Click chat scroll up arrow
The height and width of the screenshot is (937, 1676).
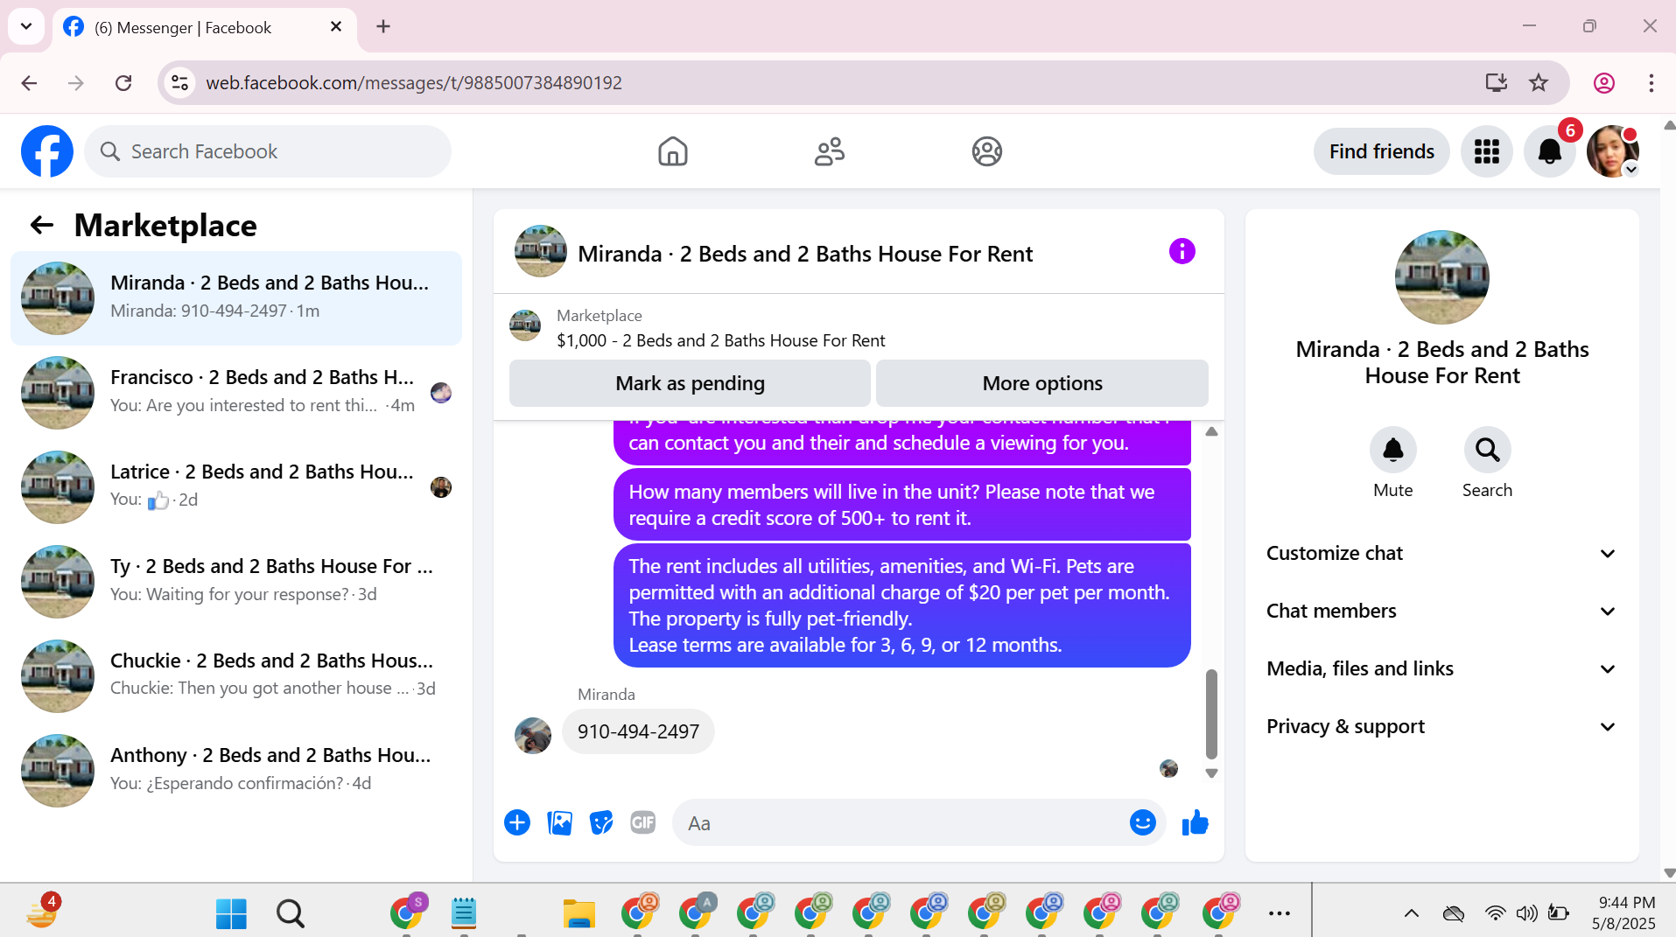[x=1211, y=431]
